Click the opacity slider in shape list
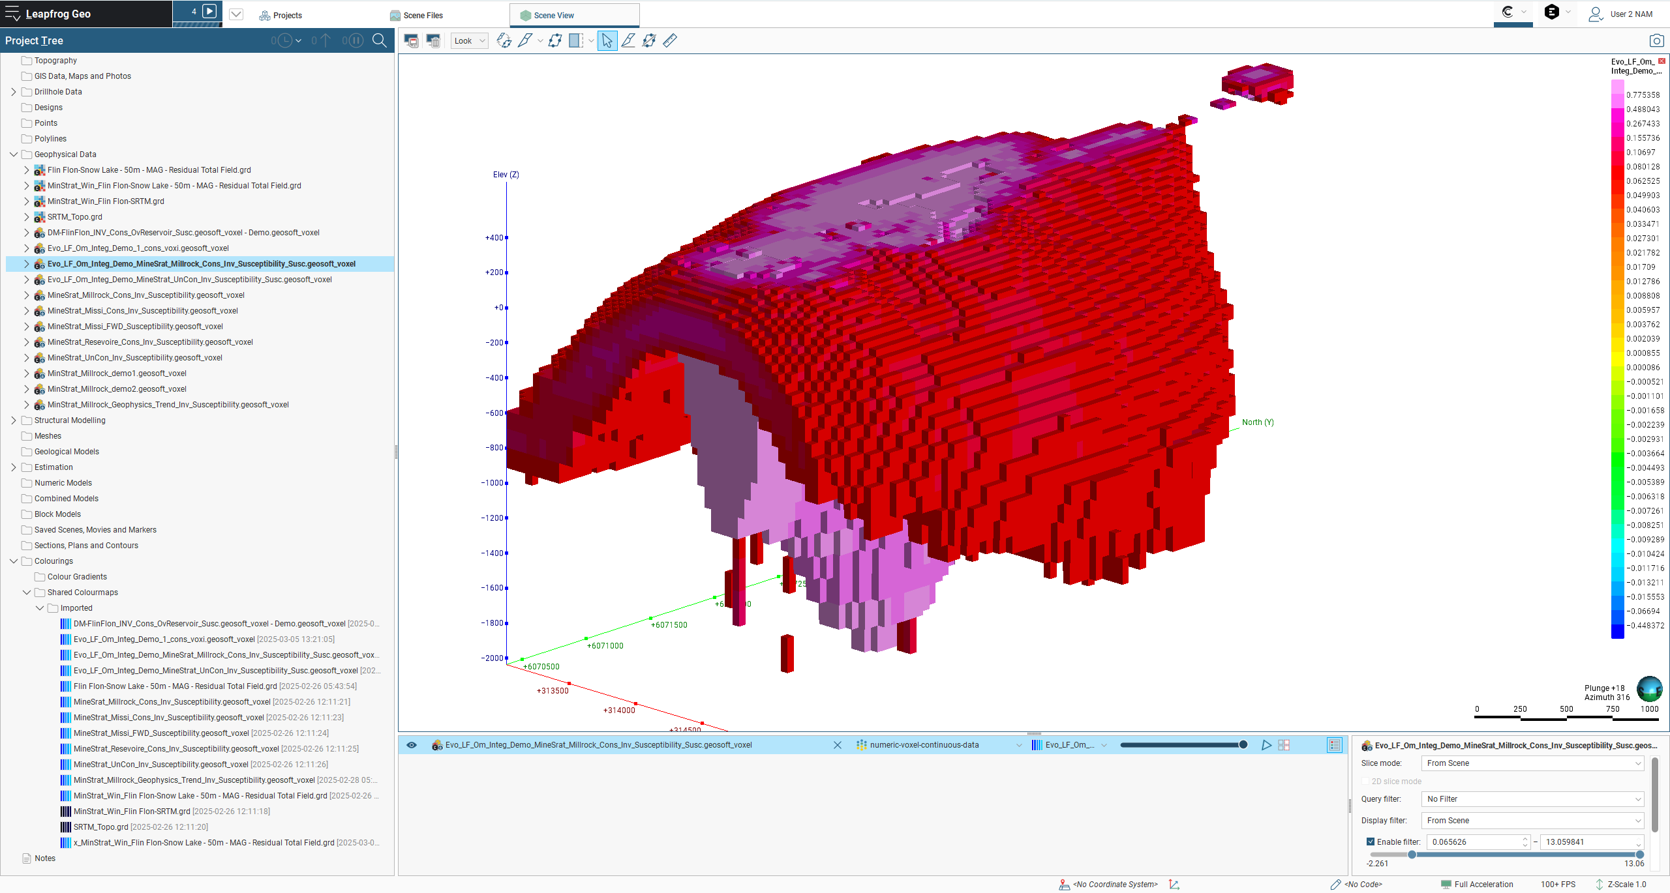The image size is (1670, 893). pos(1182,745)
